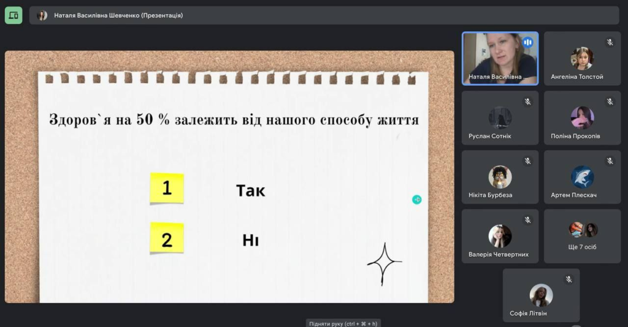The image size is (628, 327).
Task: Click yellow sticky note number 2
Action: pos(167,238)
